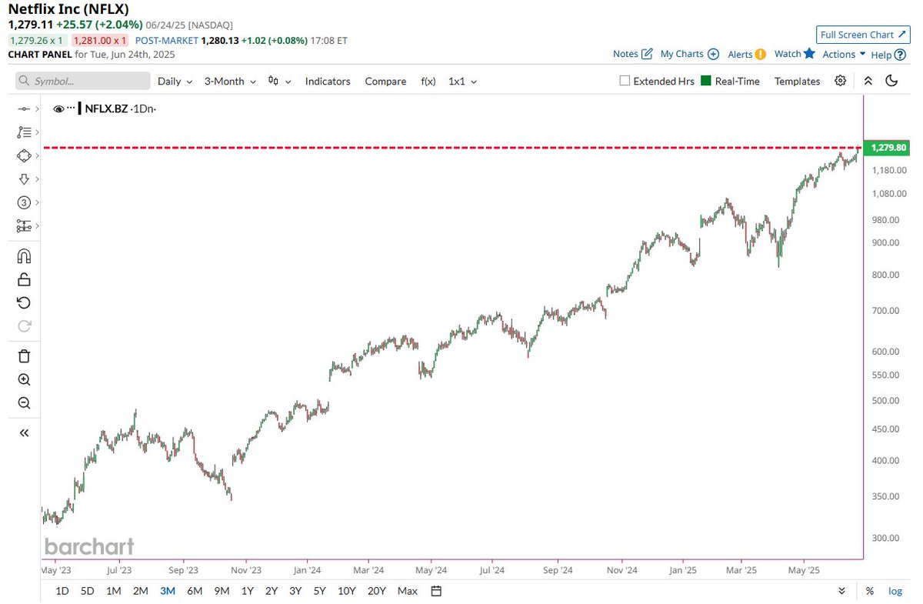The width and height of the screenshot is (923, 604).
Task: Click the trash delete drawings icon
Action: point(24,355)
